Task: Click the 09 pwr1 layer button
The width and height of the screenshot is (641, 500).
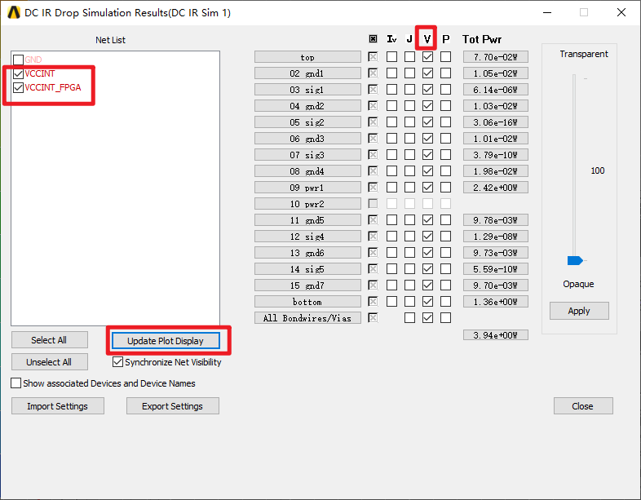Action: click(307, 188)
